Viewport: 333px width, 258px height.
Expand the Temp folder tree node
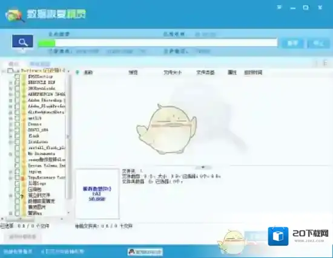[11, 178]
